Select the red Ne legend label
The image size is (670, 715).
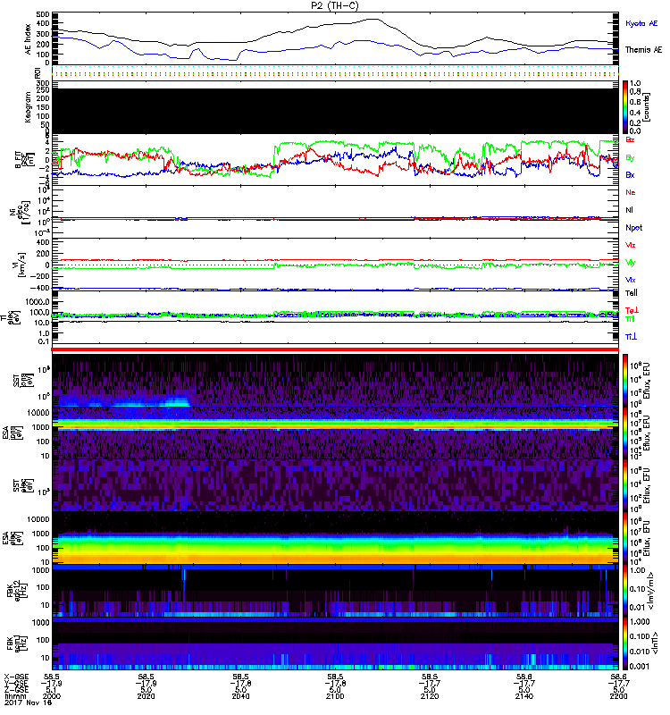pos(631,192)
